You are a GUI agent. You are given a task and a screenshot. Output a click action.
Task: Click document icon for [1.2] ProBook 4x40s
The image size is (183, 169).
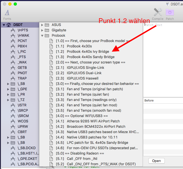point(51,51)
